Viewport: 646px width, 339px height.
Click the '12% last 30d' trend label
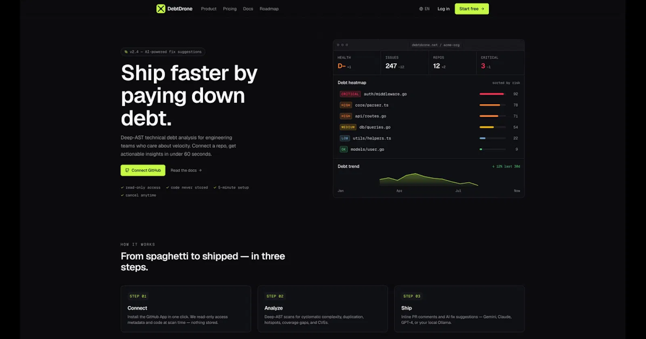[x=506, y=166]
